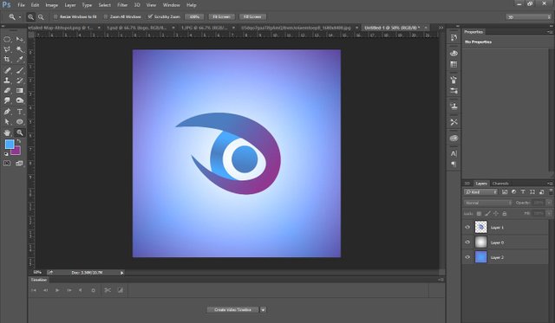Disable Scrubby Zoom checkbox

(x=150, y=16)
